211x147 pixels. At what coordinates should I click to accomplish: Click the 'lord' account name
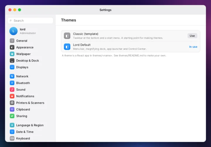tap(23, 29)
